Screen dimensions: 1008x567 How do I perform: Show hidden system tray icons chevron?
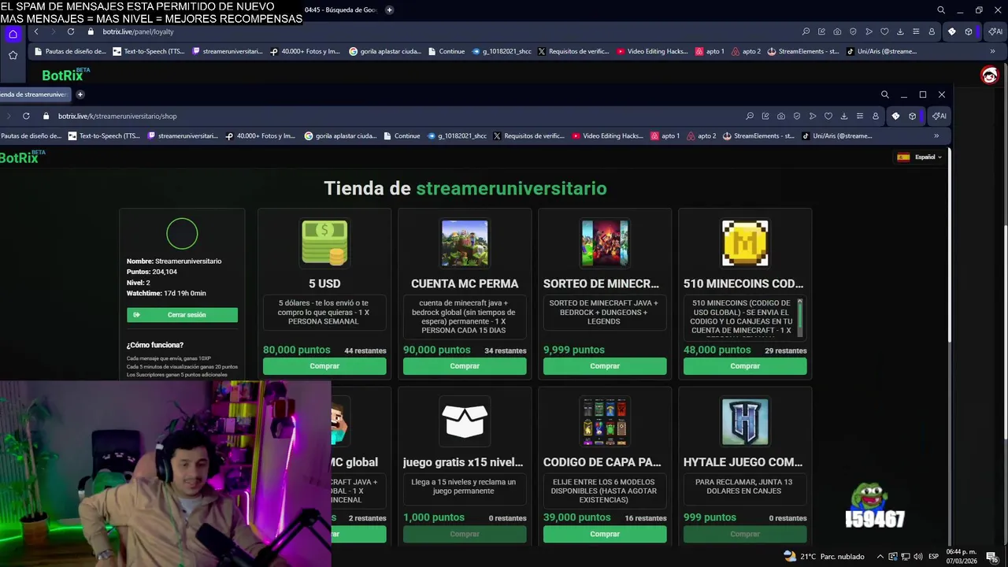click(880, 556)
